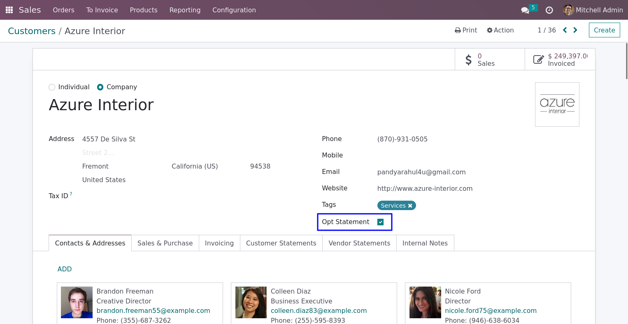Click the Invoiced pencil-paper icon
This screenshot has width=628, height=324.
coord(538,60)
